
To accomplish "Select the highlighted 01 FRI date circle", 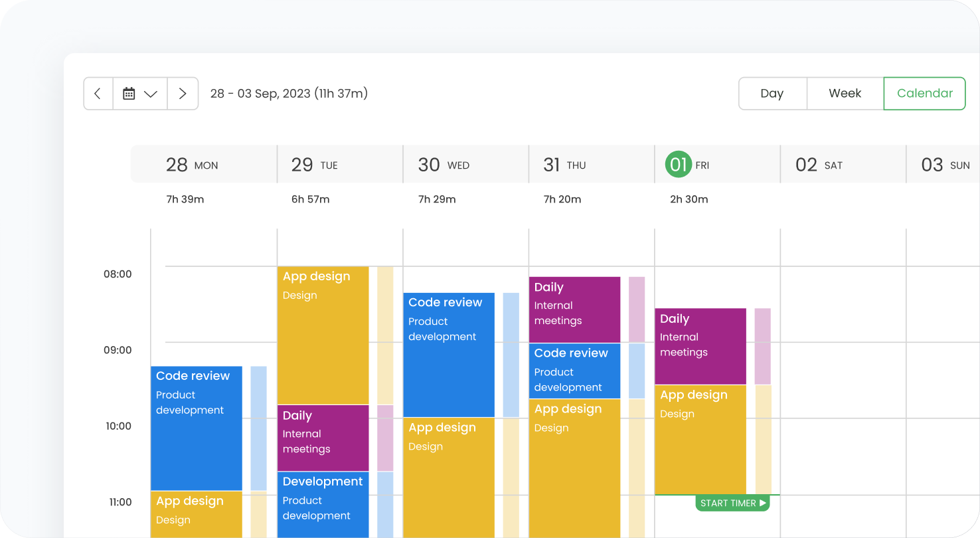I will point(678,165).
